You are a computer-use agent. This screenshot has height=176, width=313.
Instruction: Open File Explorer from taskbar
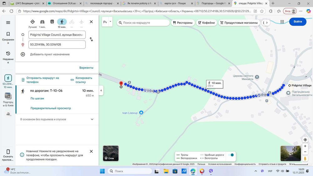pyautogui.click(x=166, y=171)
